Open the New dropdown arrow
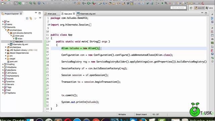Screen dimensions: 215x121 pos(5,3)
